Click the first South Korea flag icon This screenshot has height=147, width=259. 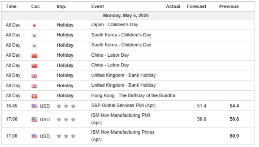34,36
